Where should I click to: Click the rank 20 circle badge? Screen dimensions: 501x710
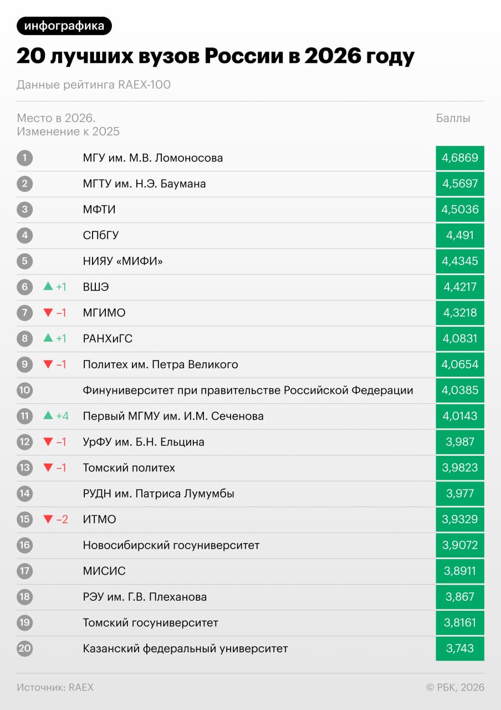click(x=25, y=648)
